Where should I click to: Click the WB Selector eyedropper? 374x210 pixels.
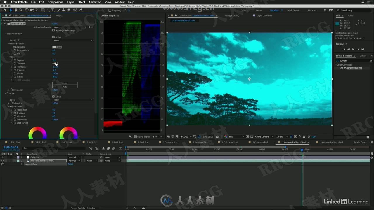tap(59, 47)
